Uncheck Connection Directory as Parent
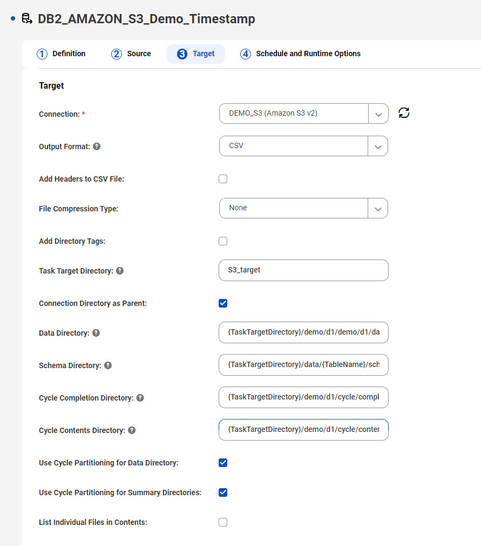 pyautogui.click(x=223, y=303)
